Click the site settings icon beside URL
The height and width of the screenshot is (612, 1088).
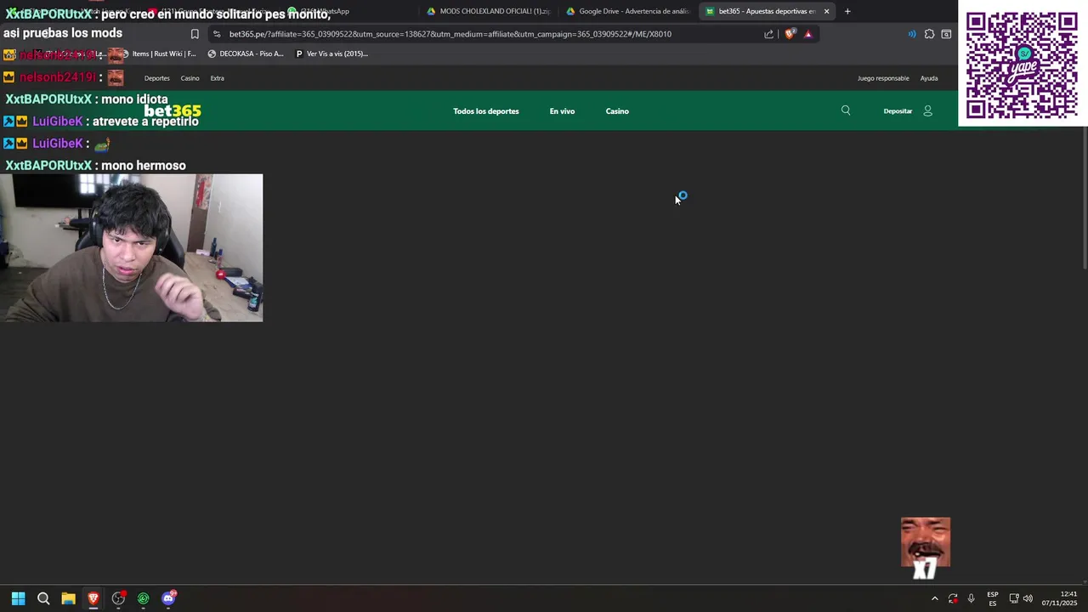point(217,34)
